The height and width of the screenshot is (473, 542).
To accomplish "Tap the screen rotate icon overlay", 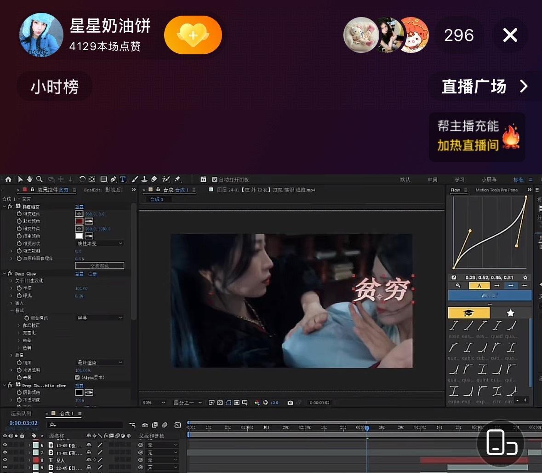I will point(501,443).
